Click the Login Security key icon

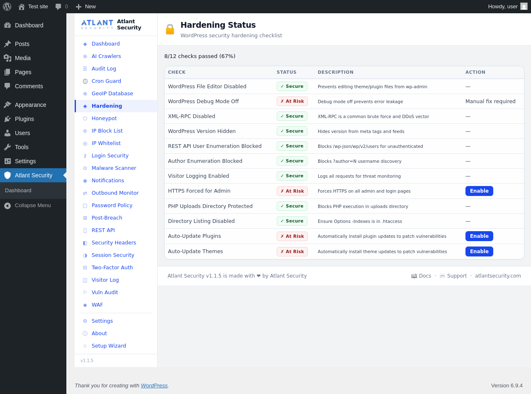pos(85,156)
